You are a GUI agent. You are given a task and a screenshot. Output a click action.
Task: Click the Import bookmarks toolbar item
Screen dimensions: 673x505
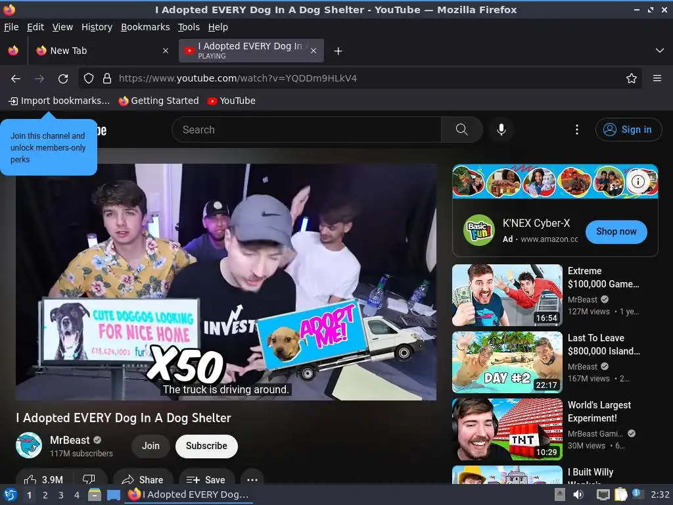(59, 101)
